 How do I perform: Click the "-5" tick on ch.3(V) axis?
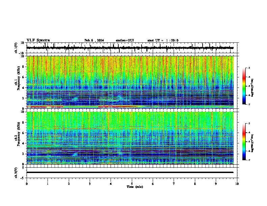(x=23, y=178)
